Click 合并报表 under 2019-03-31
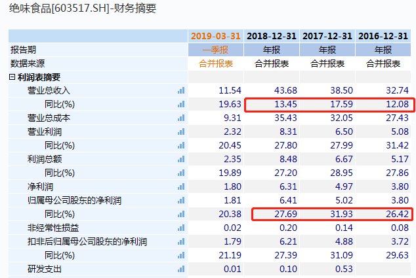416x278 pixels. pyautogui.click(x=216, y=63)
